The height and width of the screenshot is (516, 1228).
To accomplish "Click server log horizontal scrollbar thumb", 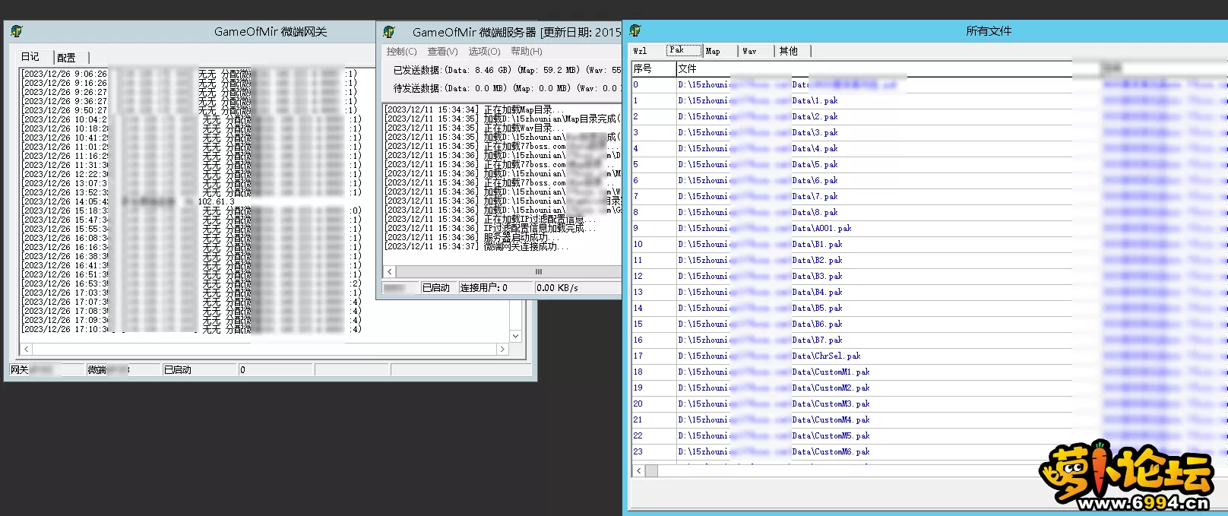I will [x=539, y=271].
